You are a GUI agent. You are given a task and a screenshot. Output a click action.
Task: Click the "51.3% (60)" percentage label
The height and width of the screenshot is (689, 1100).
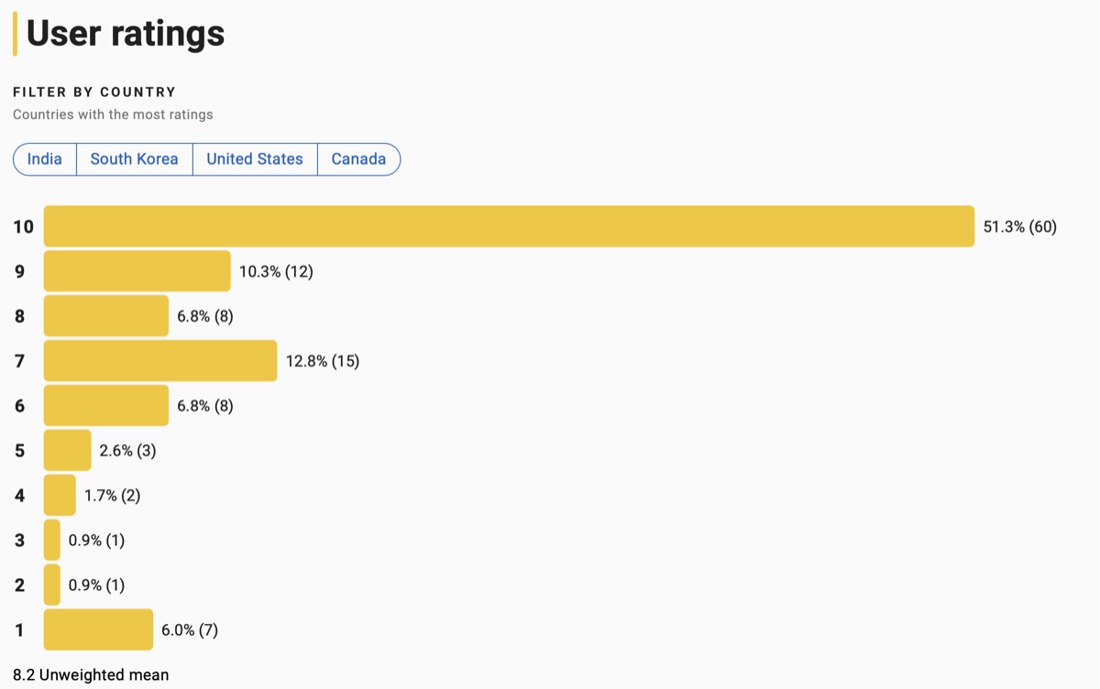tap(1019, 227)
